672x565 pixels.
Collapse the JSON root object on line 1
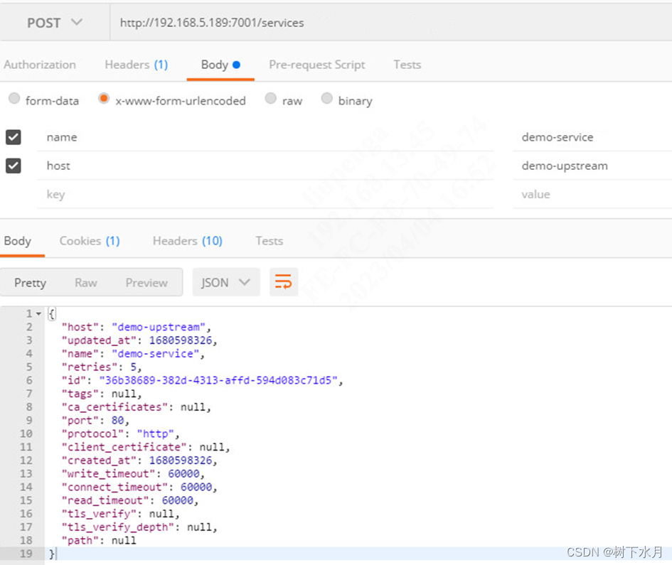(x=38, y=314)
